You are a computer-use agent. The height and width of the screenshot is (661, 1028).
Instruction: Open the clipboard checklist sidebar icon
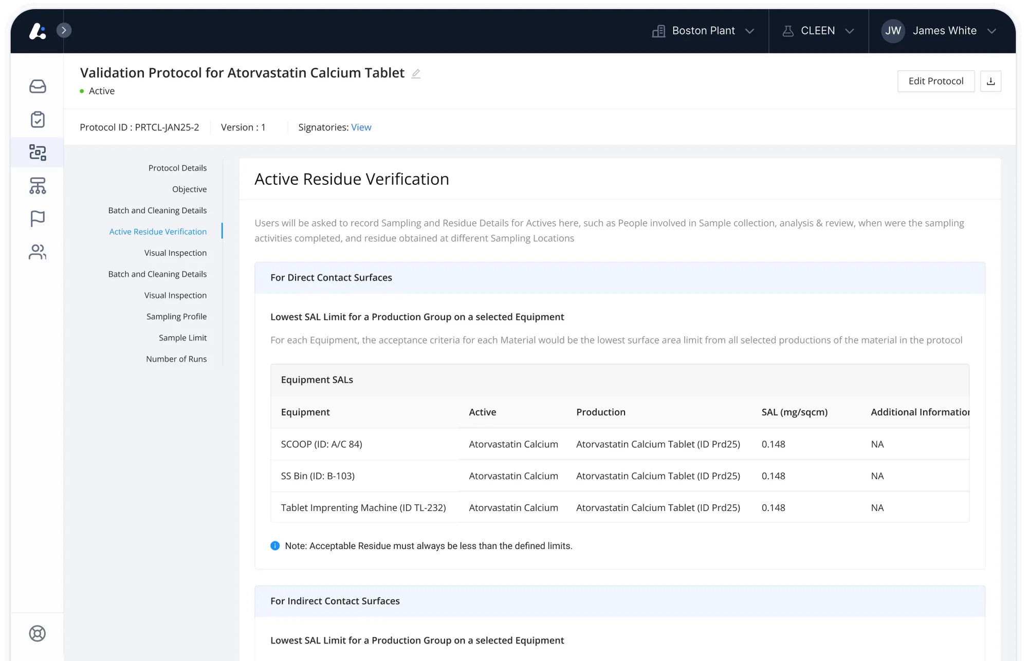click(38, 119)
